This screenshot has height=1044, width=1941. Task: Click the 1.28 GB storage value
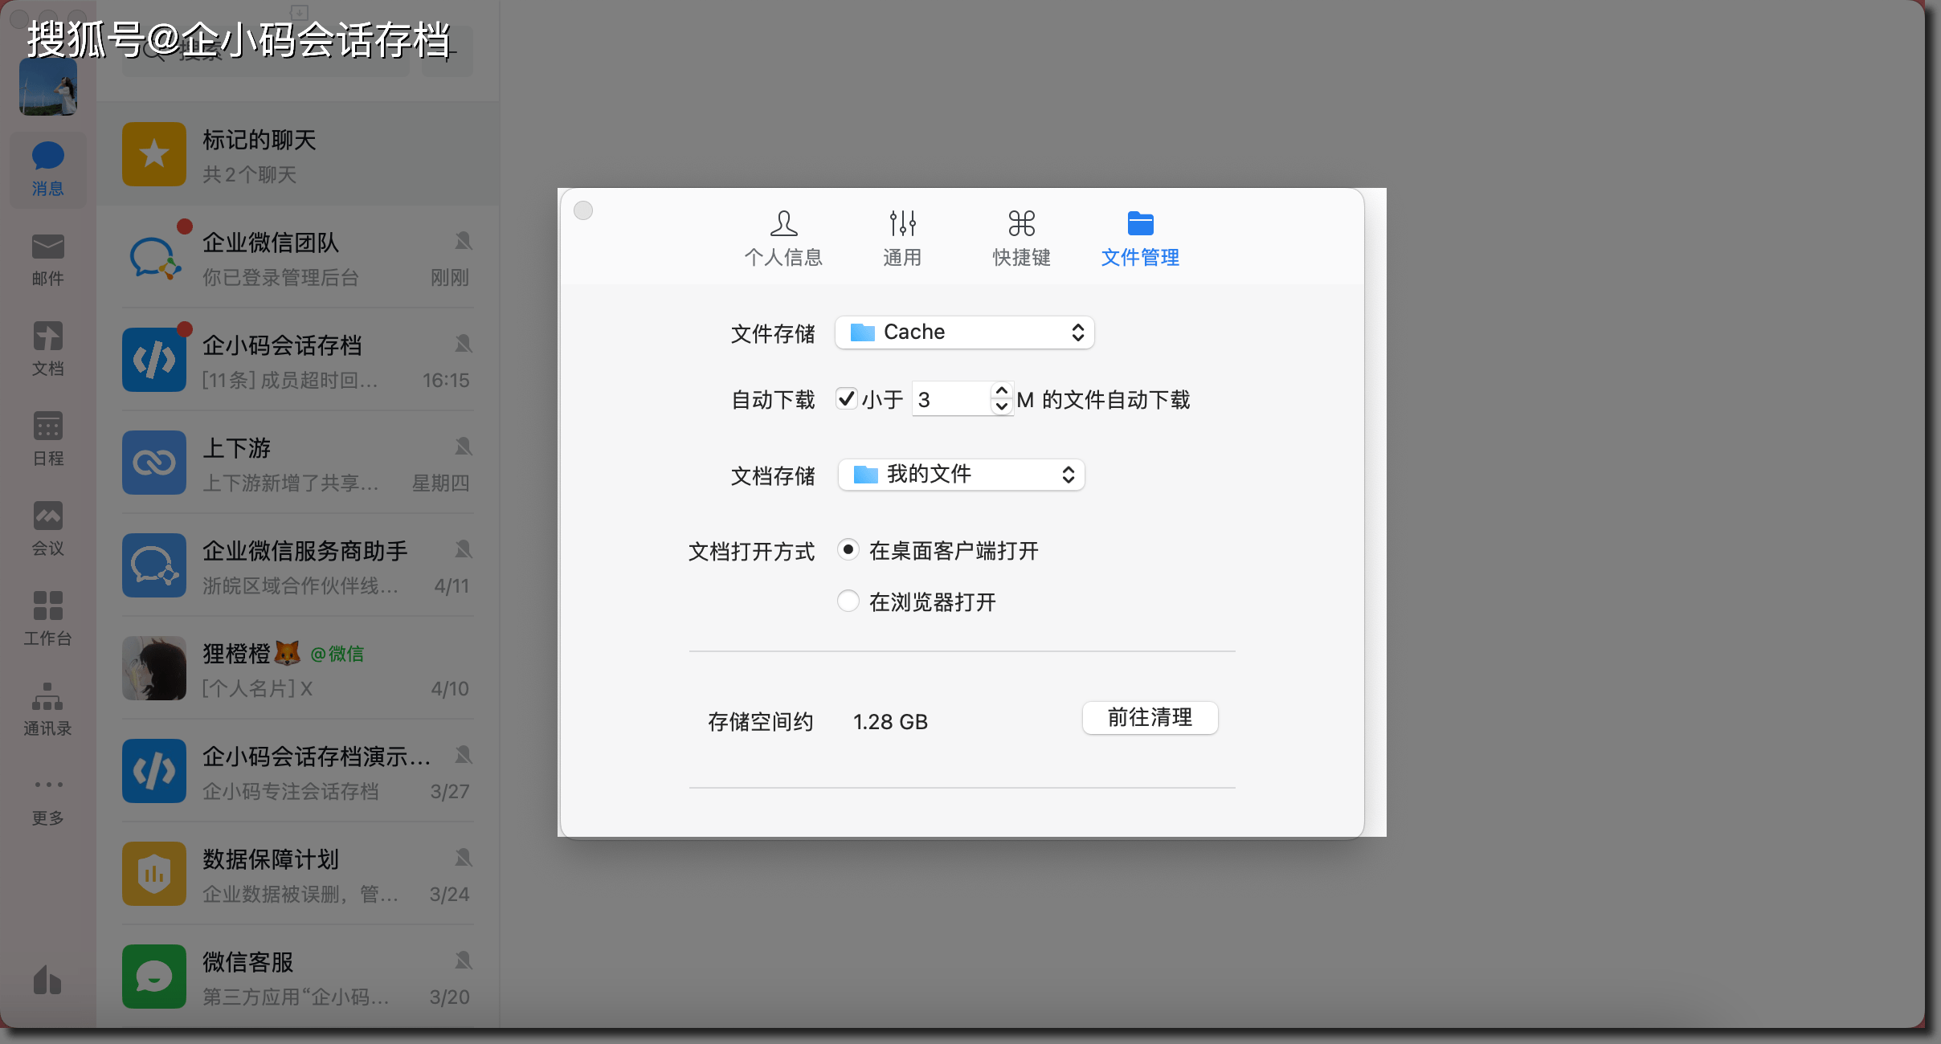[x=890, y=722]
